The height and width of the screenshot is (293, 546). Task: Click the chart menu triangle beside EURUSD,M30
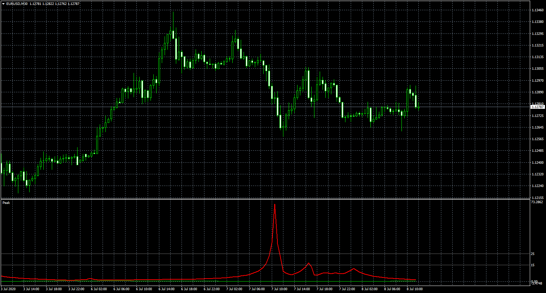tap(4, 4)
